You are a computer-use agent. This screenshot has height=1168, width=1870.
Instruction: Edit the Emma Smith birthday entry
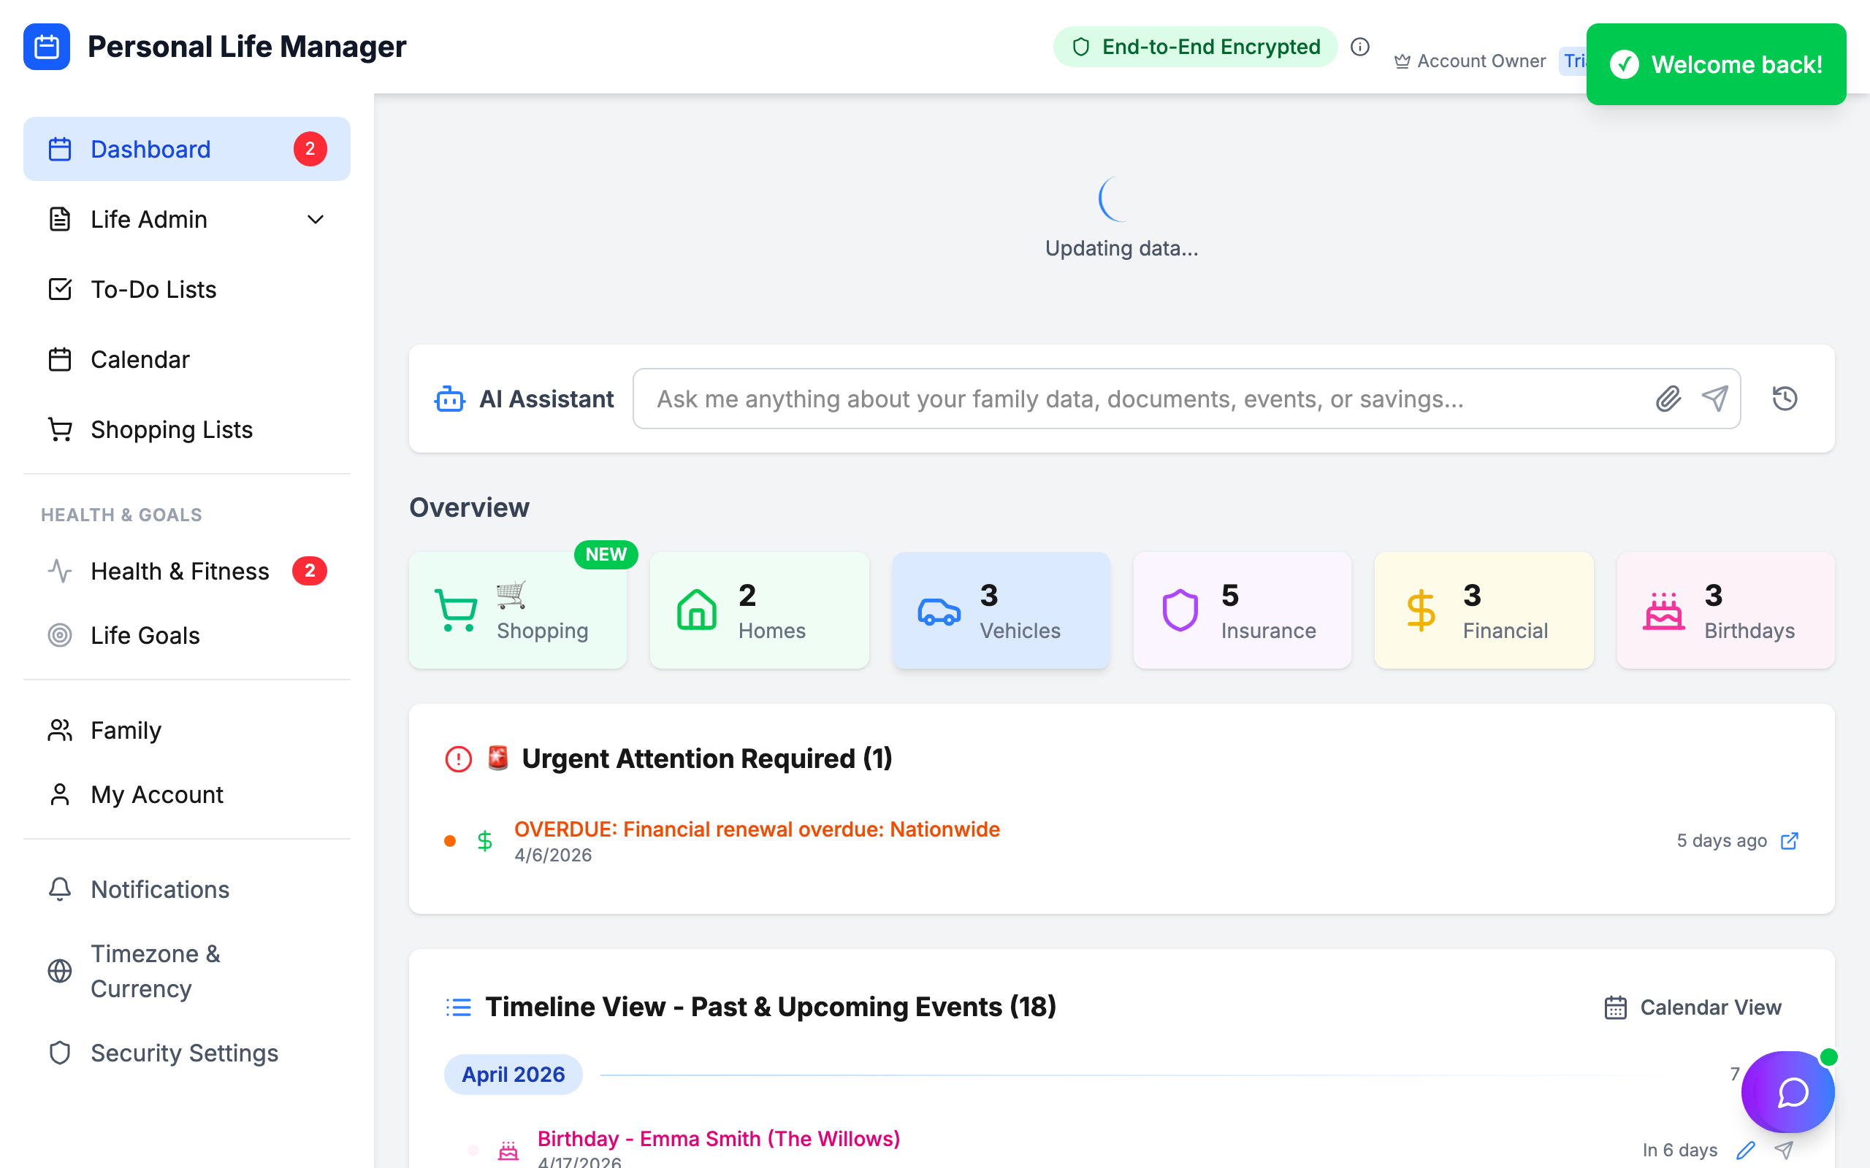(x=1748, y=1150)
